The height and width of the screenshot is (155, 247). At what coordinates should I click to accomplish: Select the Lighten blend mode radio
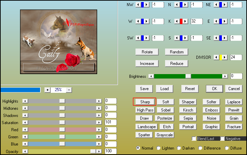pyautogui.click(x=158, y=148)
